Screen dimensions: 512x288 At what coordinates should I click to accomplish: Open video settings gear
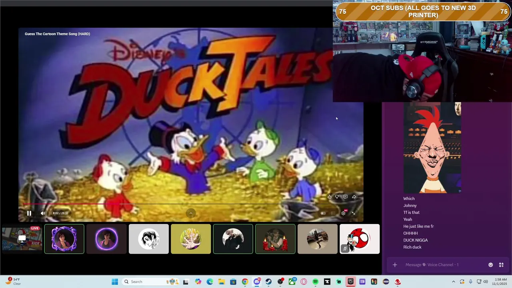tap(343, 213)
